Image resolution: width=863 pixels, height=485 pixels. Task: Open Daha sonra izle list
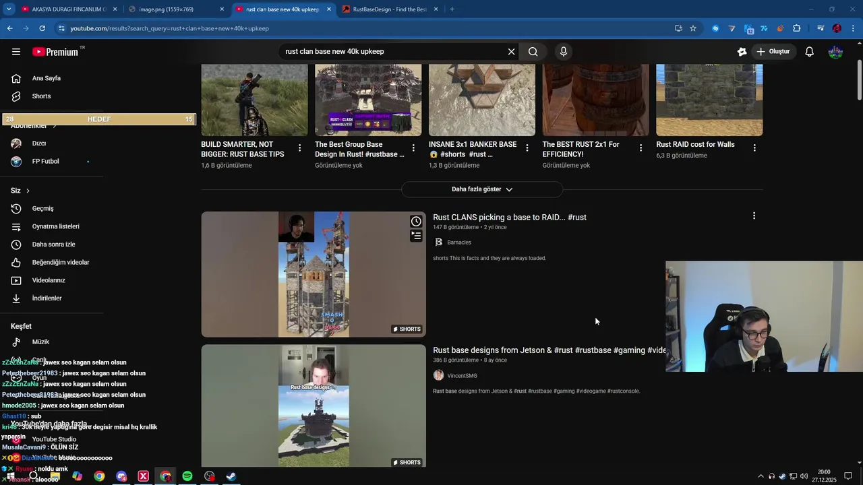52,245
